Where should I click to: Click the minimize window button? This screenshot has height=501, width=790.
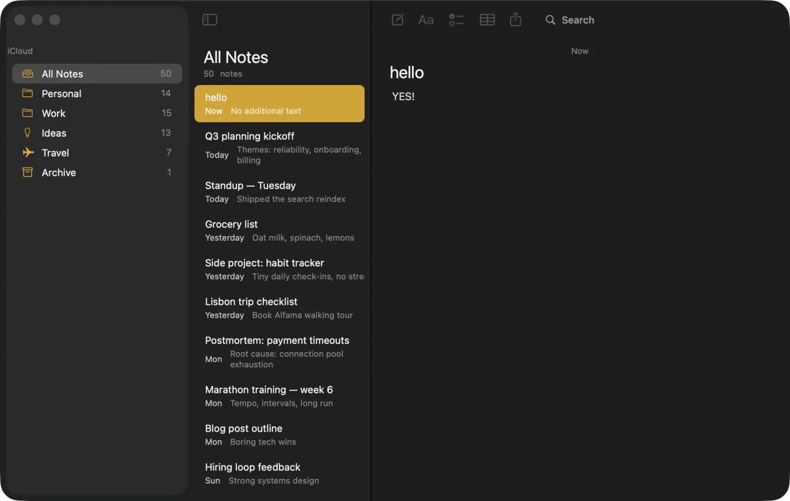coord(37,20)
